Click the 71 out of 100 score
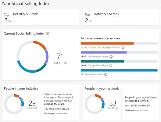This screenshot has width=161, height=122. [60, 59]
